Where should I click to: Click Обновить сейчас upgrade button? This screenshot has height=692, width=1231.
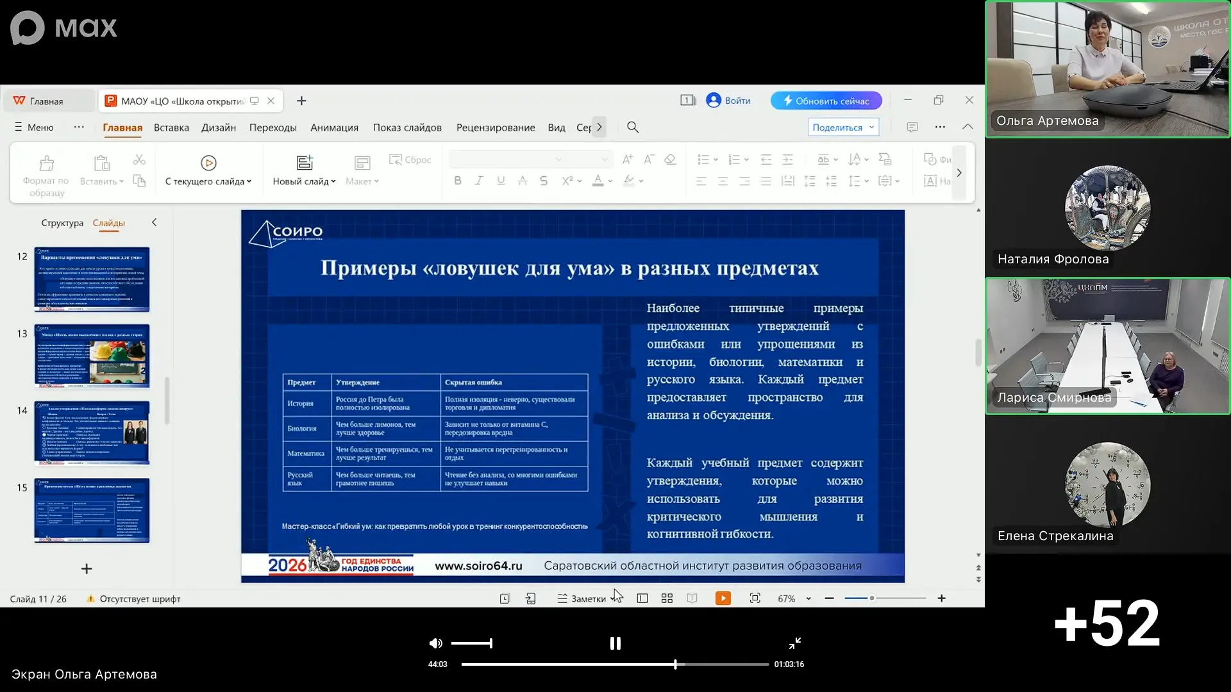tap(826, 101)
